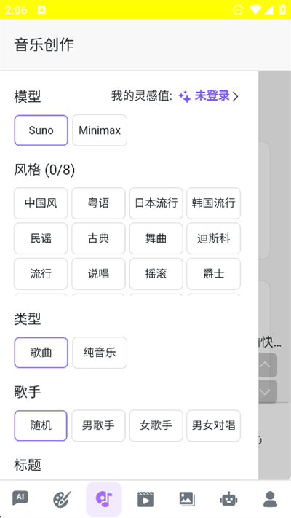Pick the 爵士 style tag
Image resolution: width=291 pixels, height=518 pixels.
click(213, 274)
